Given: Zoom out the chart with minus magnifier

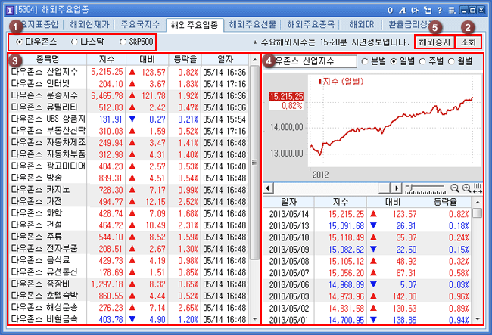Looking at the screenshot, I should click(455, 187).
